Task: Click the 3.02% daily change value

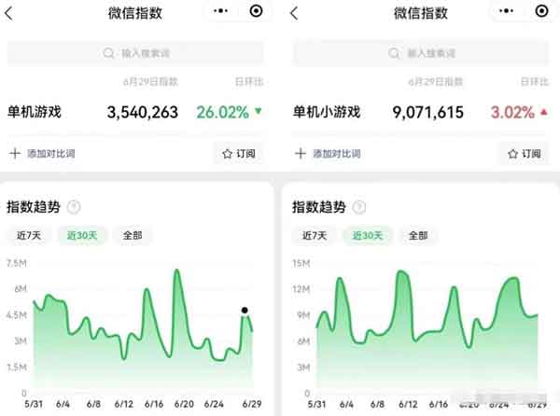Action: pos(512,112)
